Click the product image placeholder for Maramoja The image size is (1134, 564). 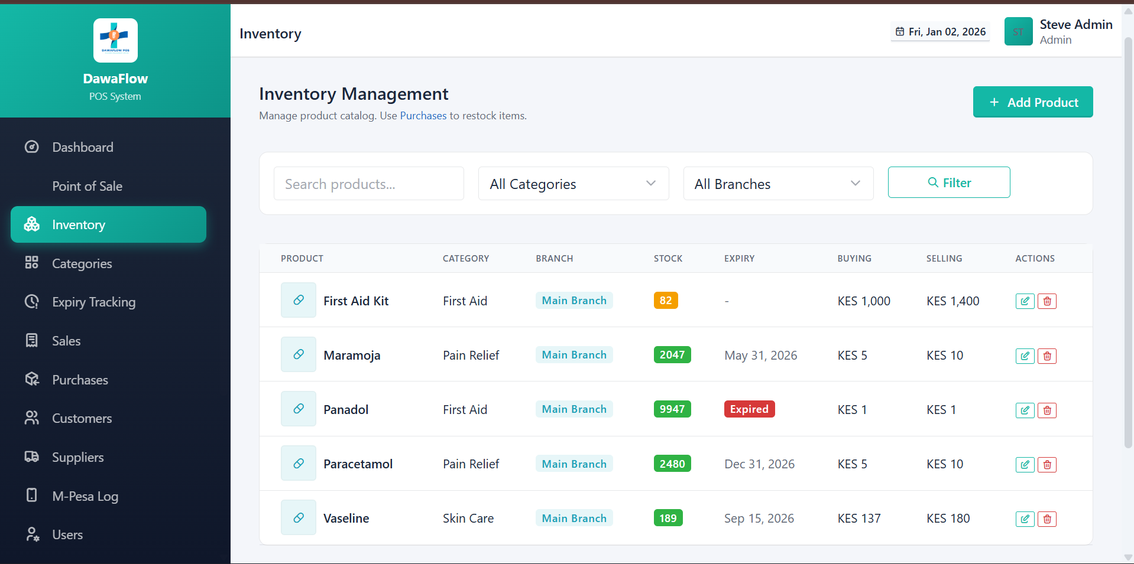pyautogui.click(x=298, y=354)
